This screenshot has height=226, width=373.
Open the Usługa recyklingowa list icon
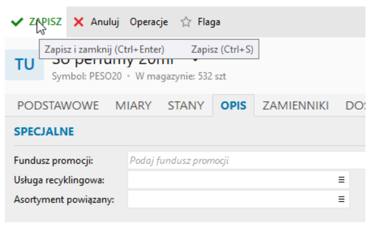click(341, 180)
